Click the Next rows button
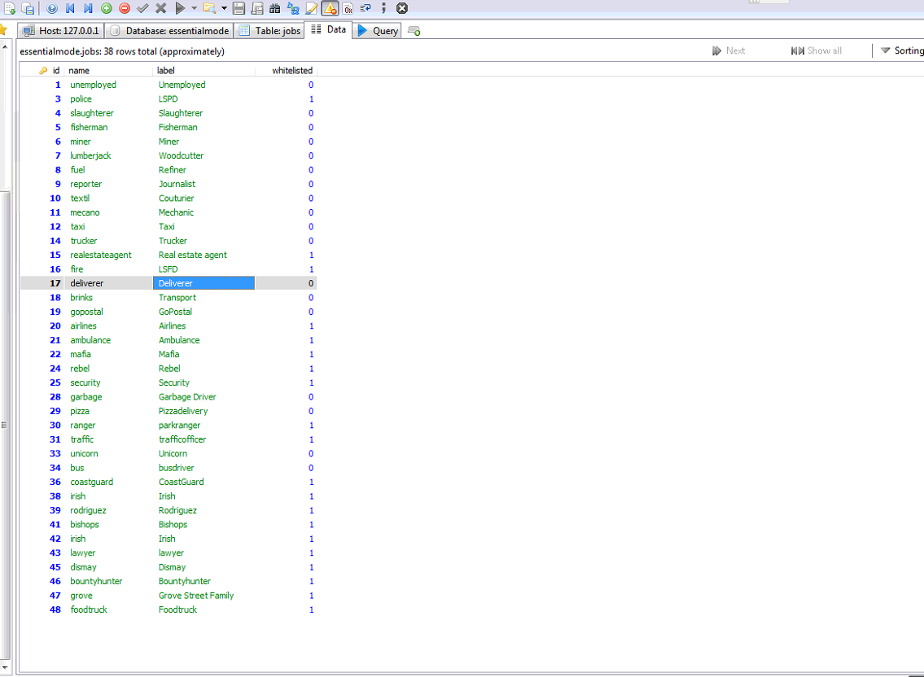 click(729, 50)
